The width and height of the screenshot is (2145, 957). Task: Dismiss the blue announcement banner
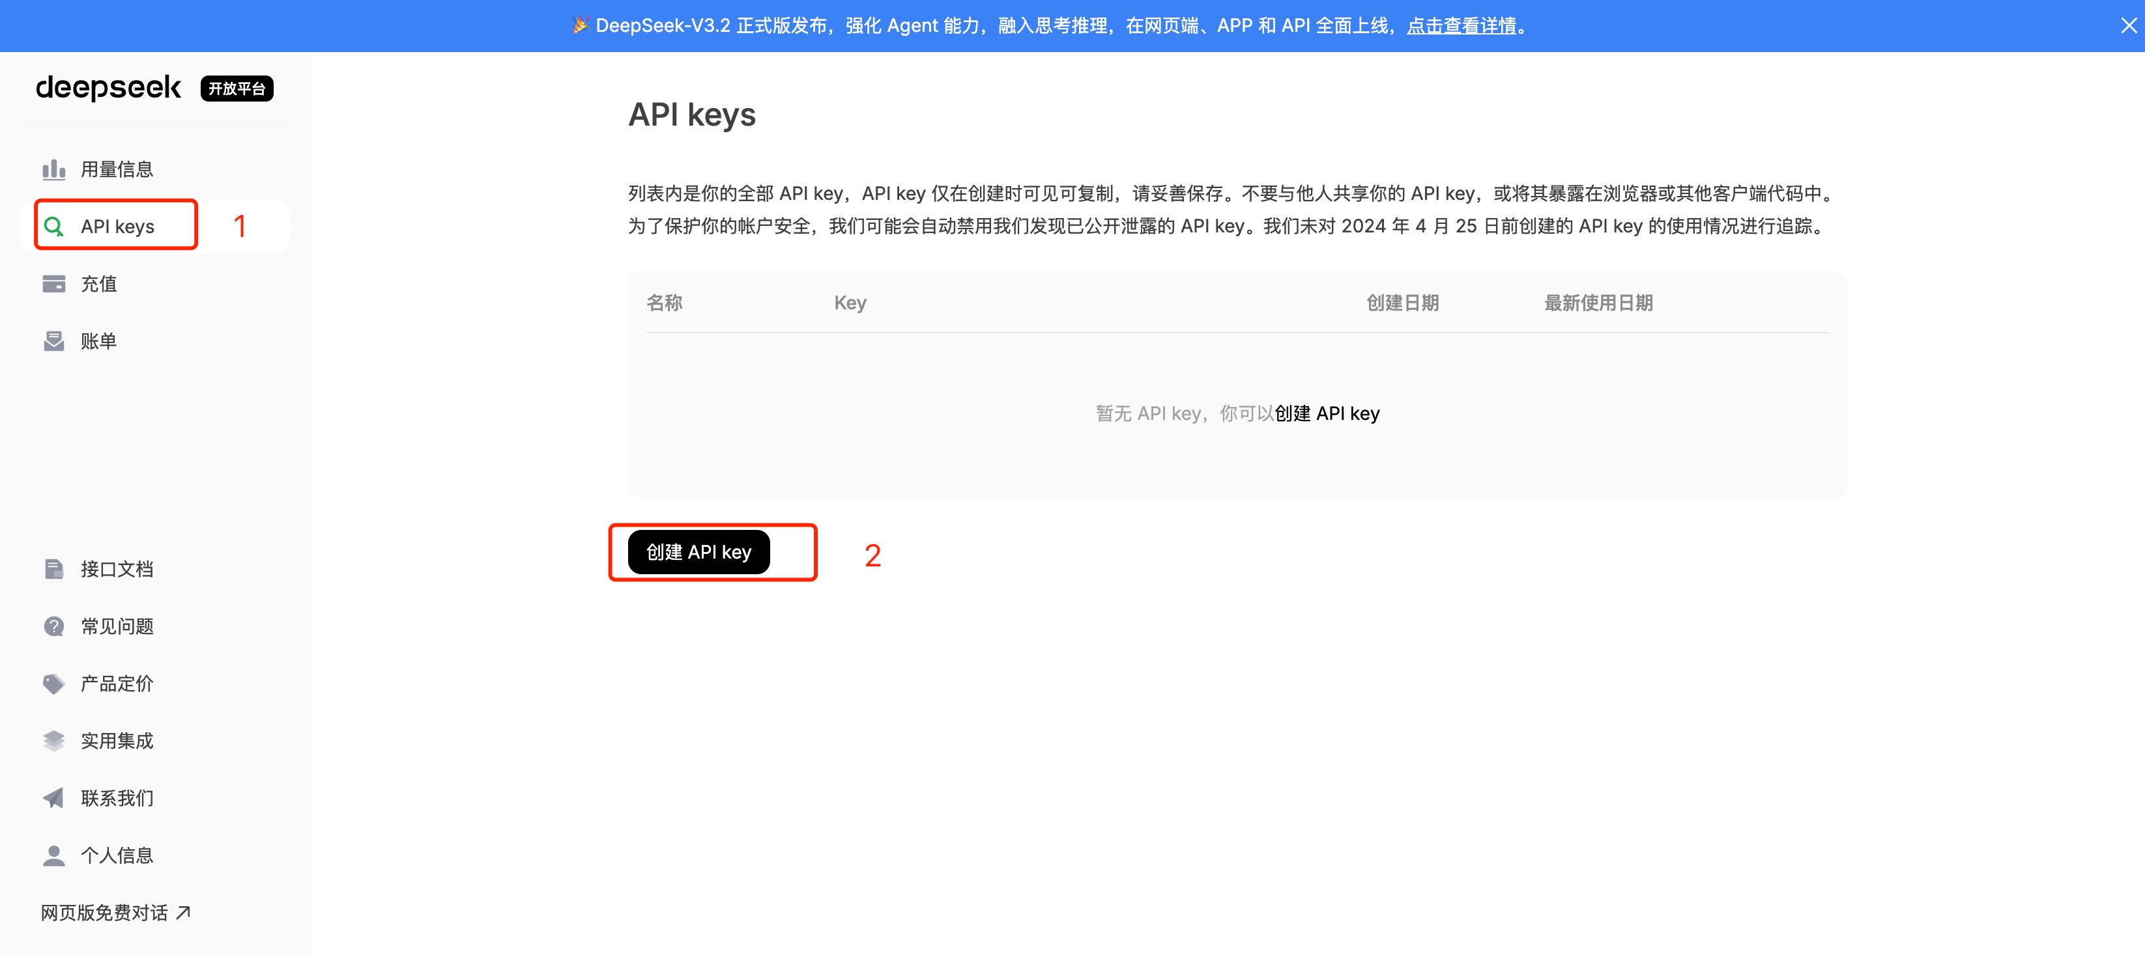pyautogui.click(x=2128, y=26)
